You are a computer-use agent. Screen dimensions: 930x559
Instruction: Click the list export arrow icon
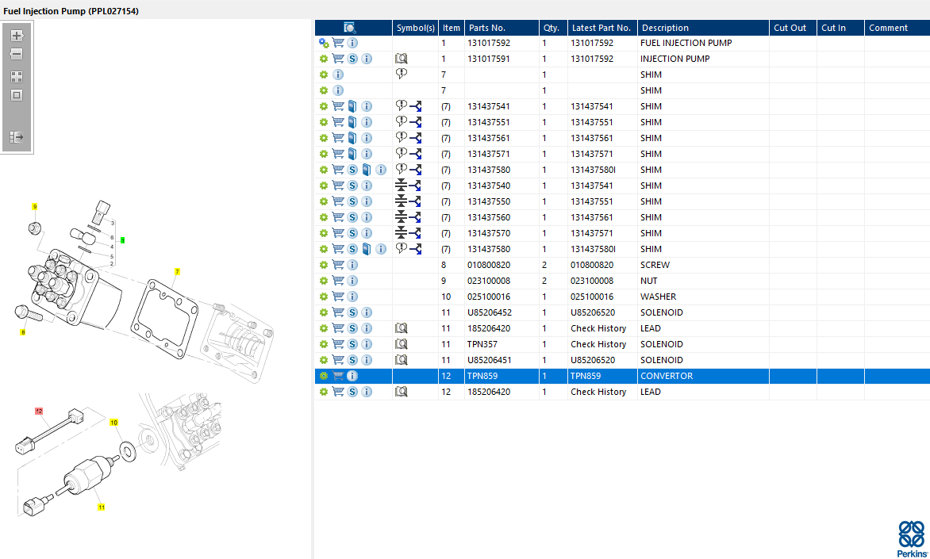click(16, 137)
